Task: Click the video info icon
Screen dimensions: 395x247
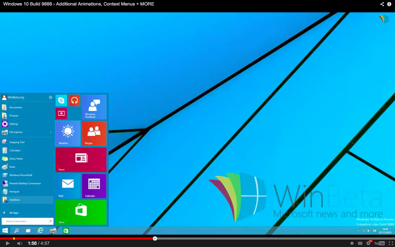Action: 389,4
